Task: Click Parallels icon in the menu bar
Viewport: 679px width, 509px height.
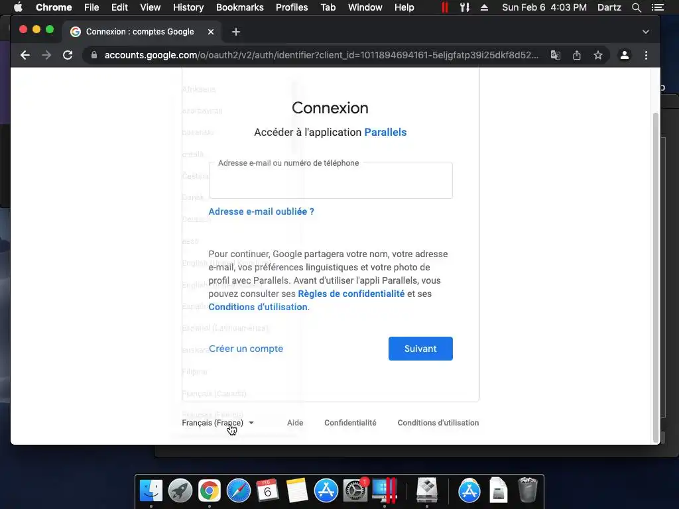Action: [x=445, y=7]
